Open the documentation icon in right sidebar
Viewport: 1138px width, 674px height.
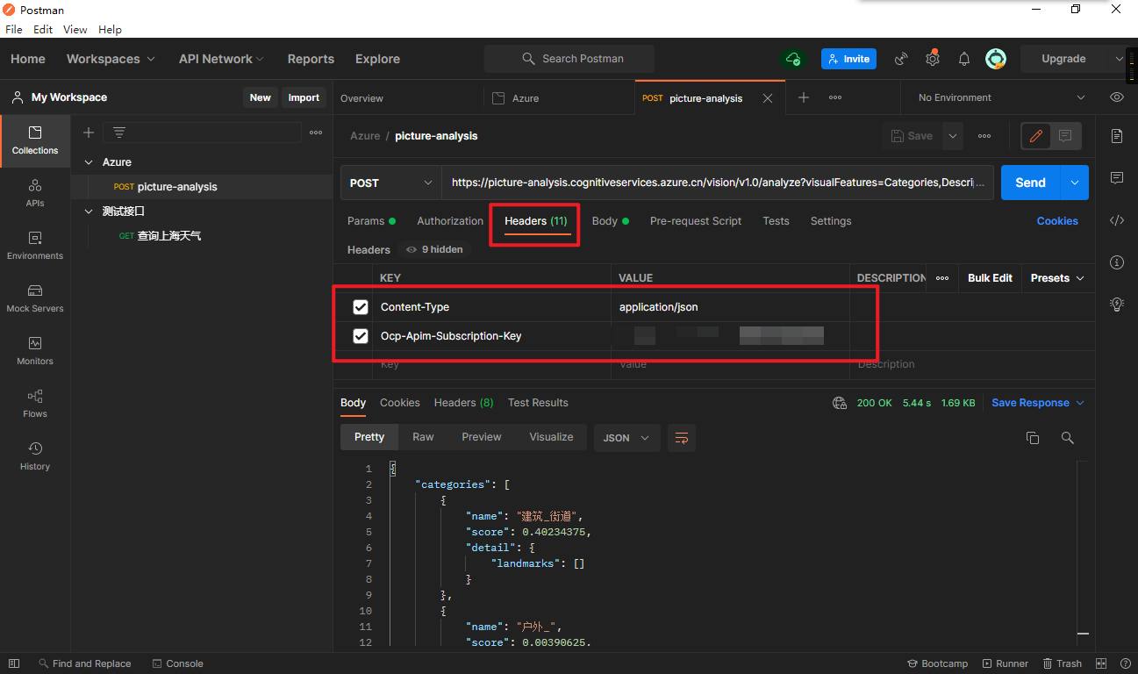click(1117, 136)
